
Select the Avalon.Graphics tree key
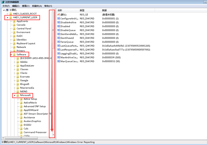click(32, 121)
